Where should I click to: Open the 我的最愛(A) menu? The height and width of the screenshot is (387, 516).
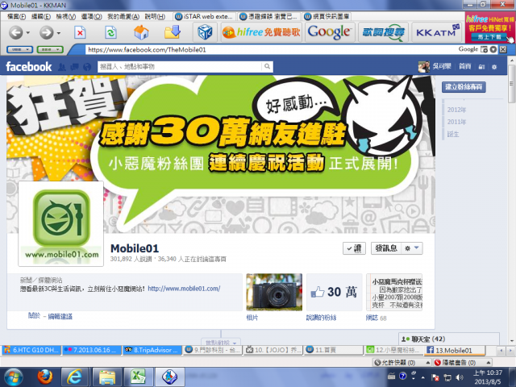point(123,16)
